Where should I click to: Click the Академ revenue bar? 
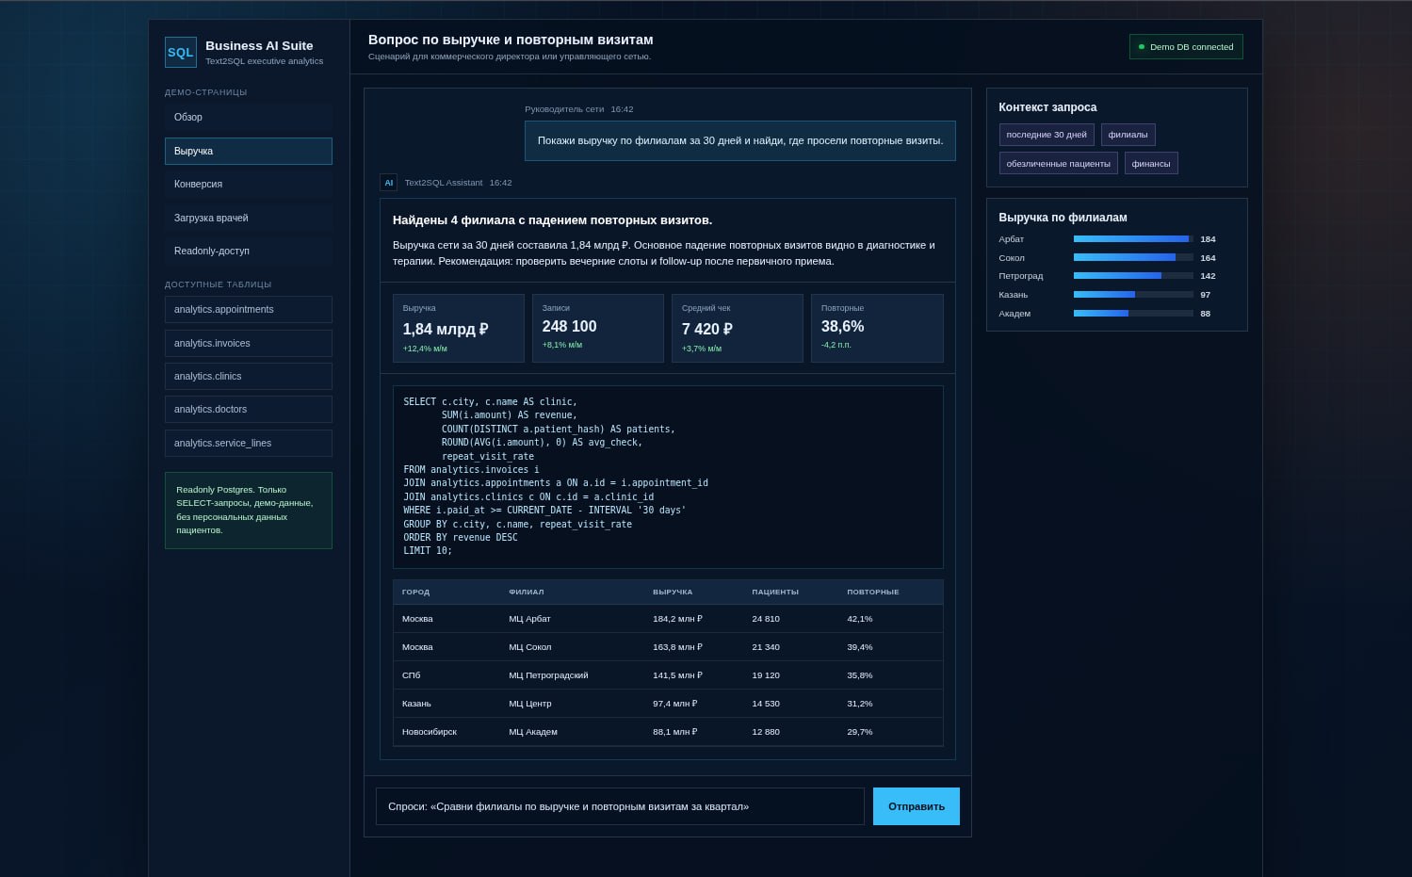tap(1133, 314)
